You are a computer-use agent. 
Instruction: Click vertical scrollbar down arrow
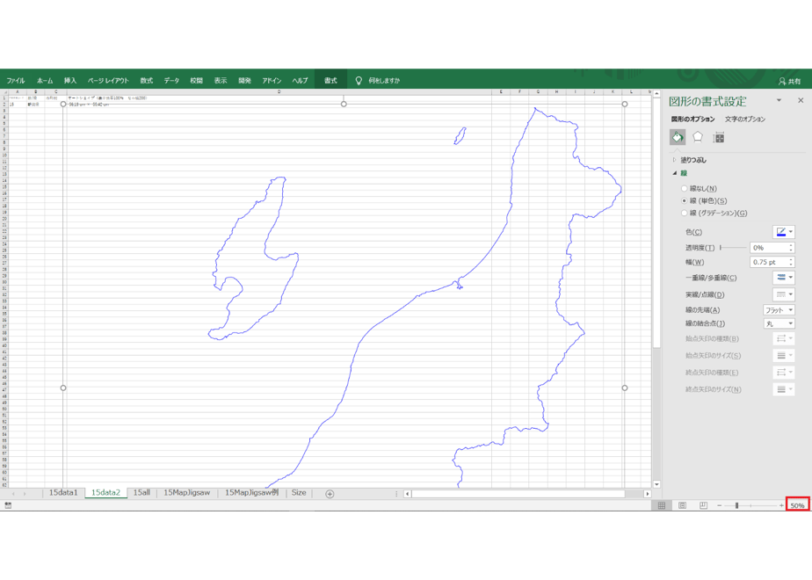pyautogui.click(x=656, y=484)
